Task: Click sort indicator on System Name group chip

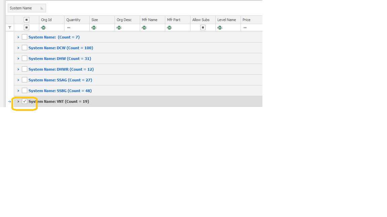Action: click(x=42, y=8)
